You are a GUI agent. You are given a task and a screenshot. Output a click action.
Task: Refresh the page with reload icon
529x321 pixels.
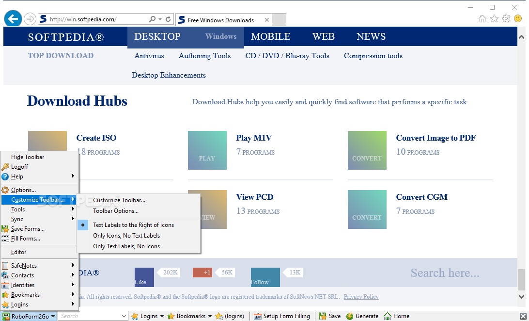168,19
